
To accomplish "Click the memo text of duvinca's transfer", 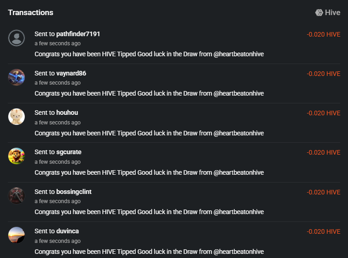I will (149, 252).
